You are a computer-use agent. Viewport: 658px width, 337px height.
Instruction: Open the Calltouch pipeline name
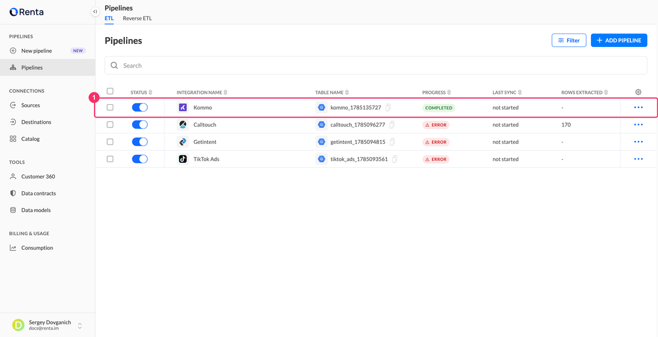coord(205,125)
